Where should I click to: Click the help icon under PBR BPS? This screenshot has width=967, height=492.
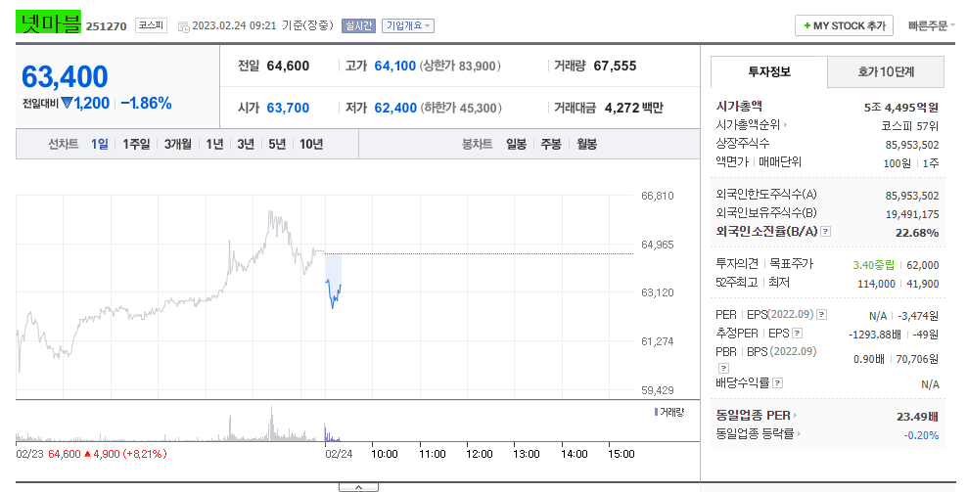tap(723, 368)
